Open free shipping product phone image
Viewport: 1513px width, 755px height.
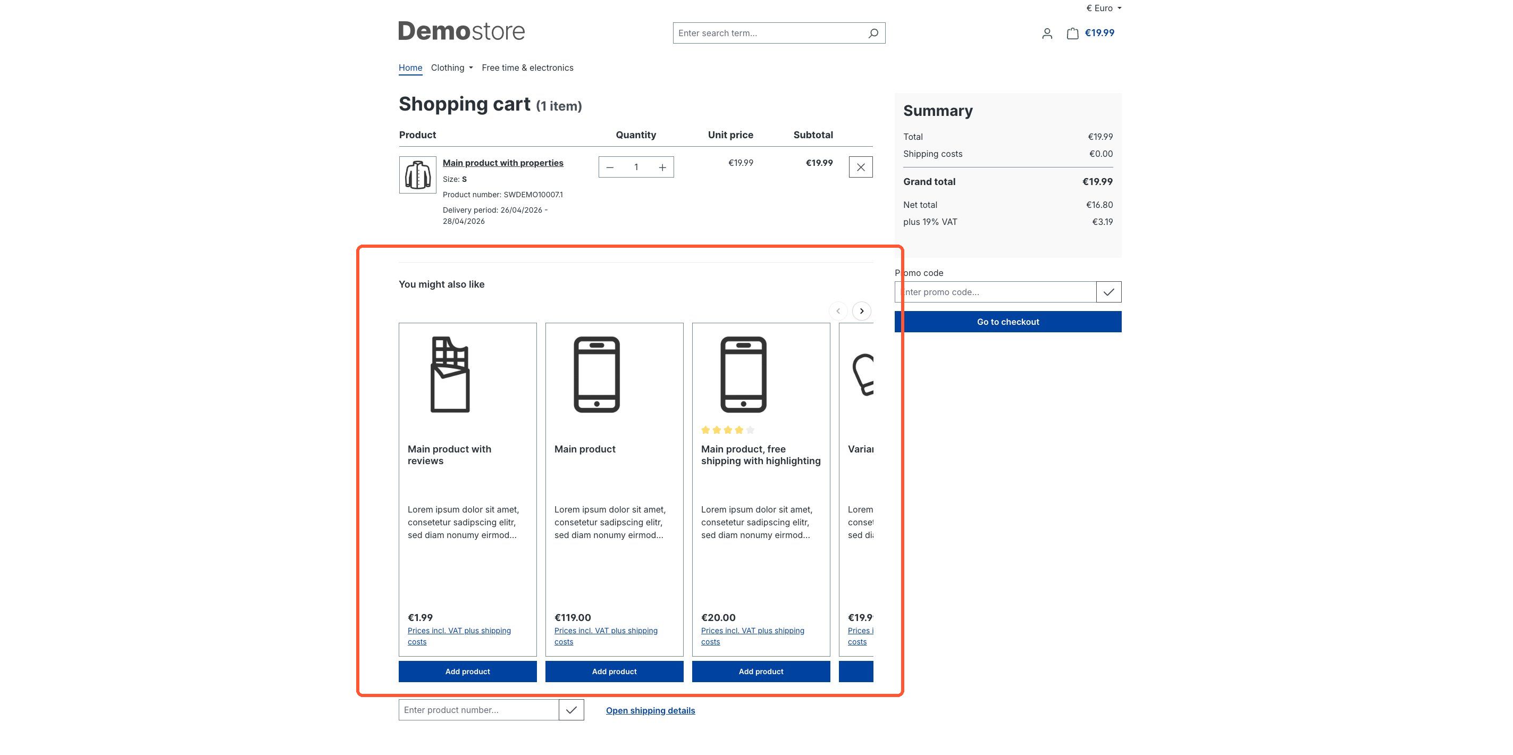pos(744,374)
